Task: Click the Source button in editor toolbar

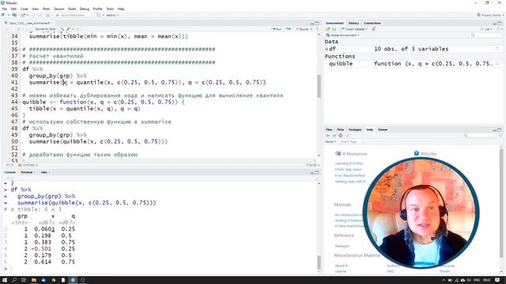Action: click(302, 29)
